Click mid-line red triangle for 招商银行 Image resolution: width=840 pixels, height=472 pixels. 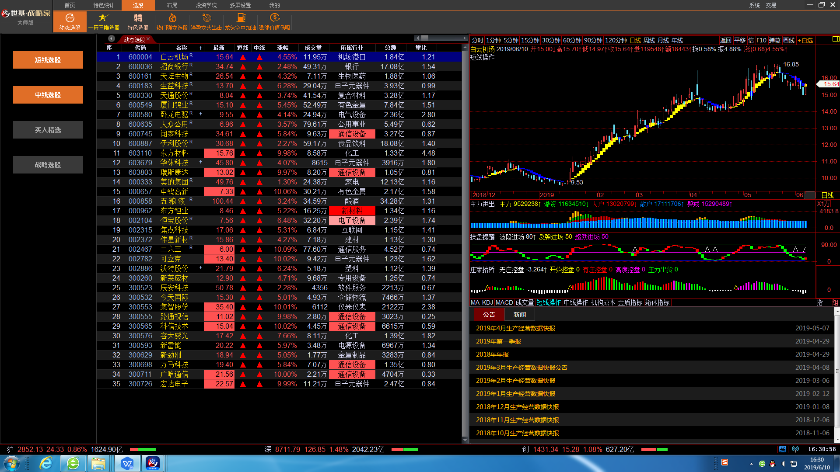point(259,67)
